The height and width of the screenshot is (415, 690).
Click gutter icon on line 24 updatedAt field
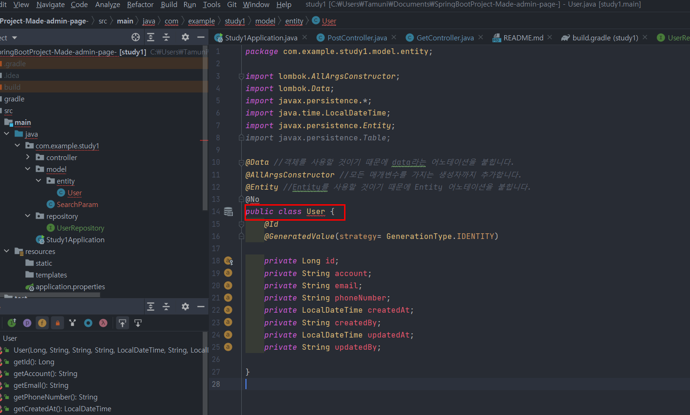tap(228, 335)
